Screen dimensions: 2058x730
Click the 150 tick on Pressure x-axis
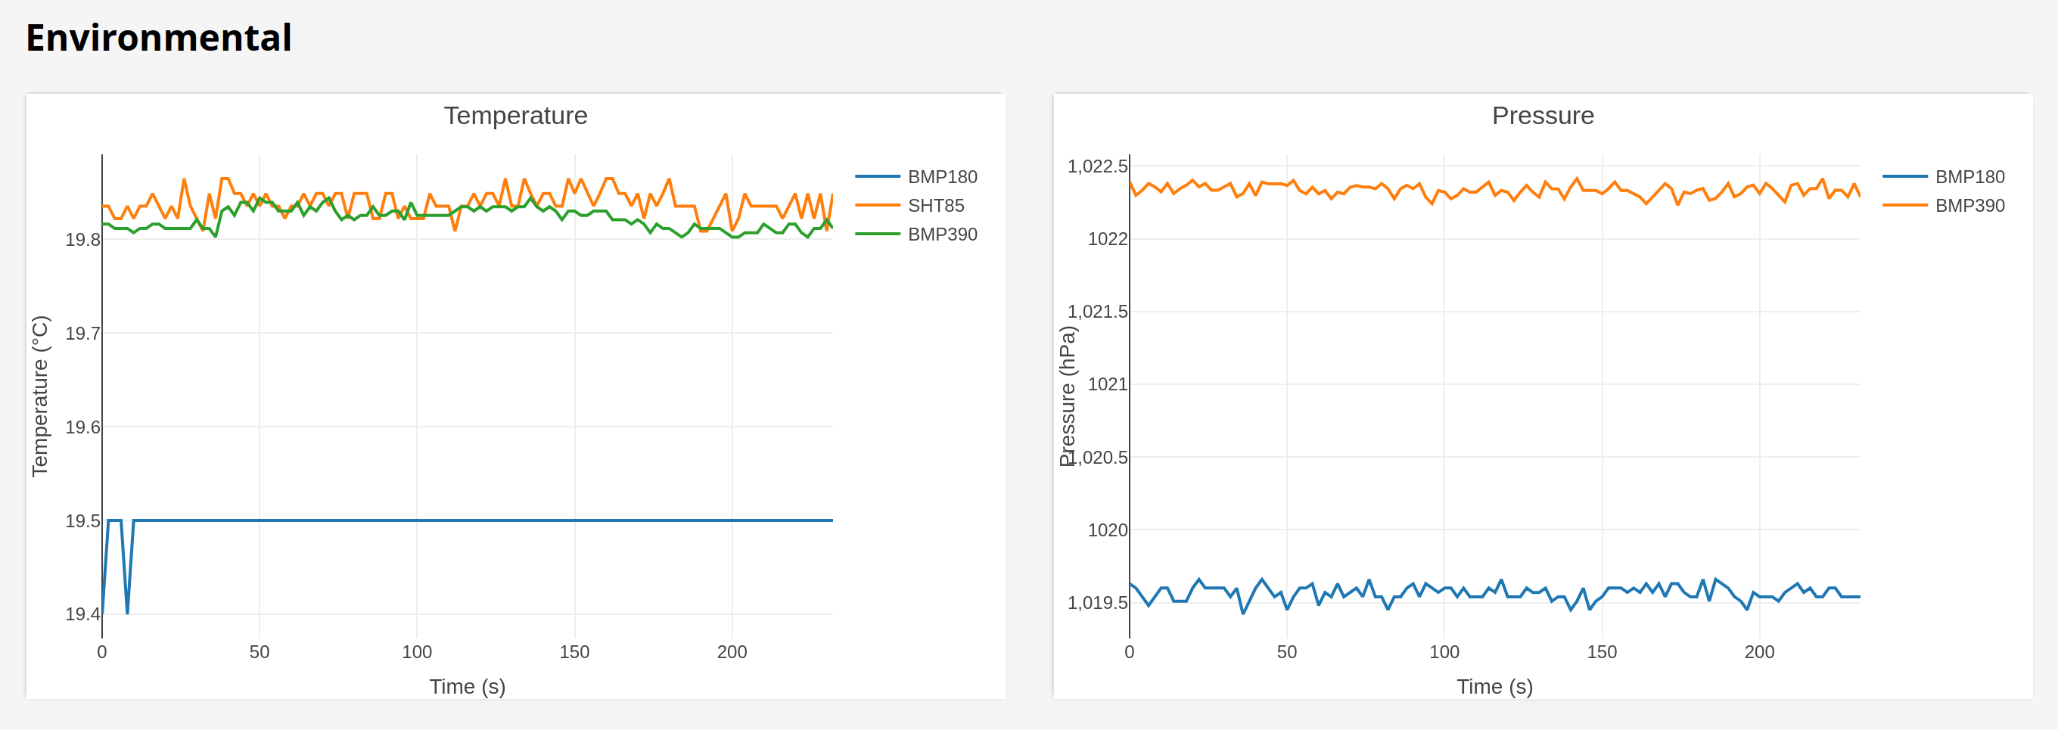tap(1601, 652)
